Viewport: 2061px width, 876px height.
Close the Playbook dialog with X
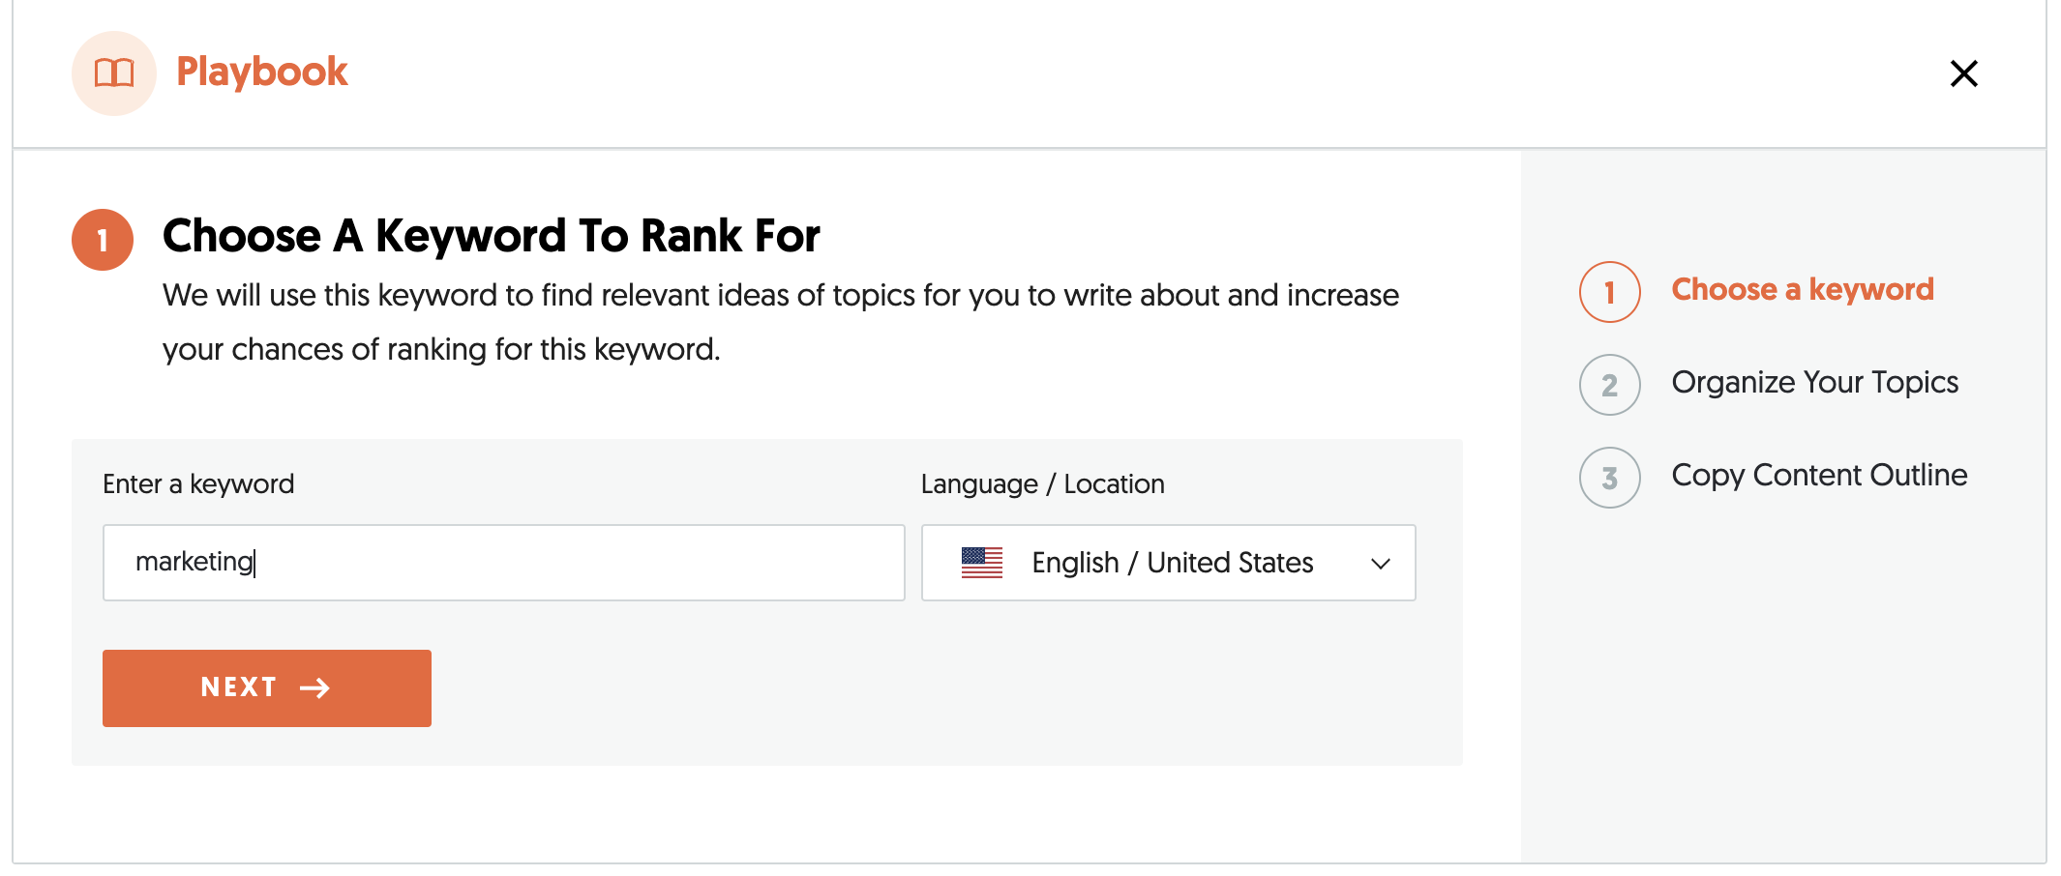coord(1963,73)
